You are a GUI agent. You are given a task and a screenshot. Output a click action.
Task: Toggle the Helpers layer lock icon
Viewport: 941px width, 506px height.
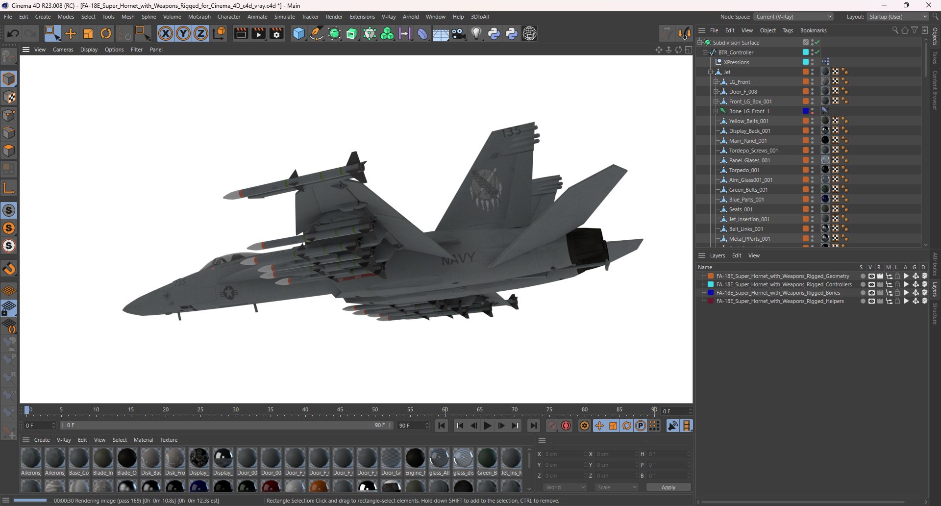click(897, 301)
